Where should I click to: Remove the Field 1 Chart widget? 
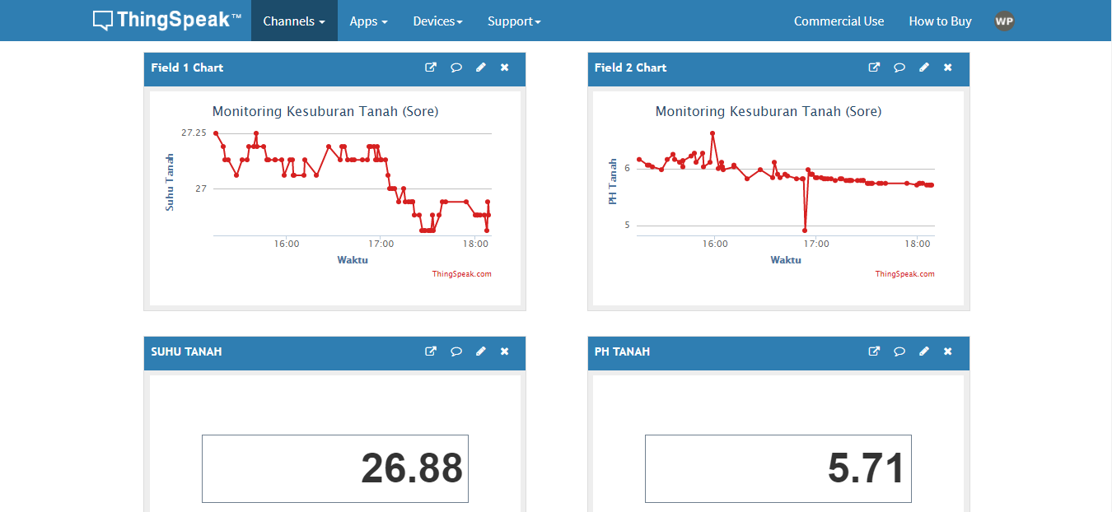(x=504, y=67)
